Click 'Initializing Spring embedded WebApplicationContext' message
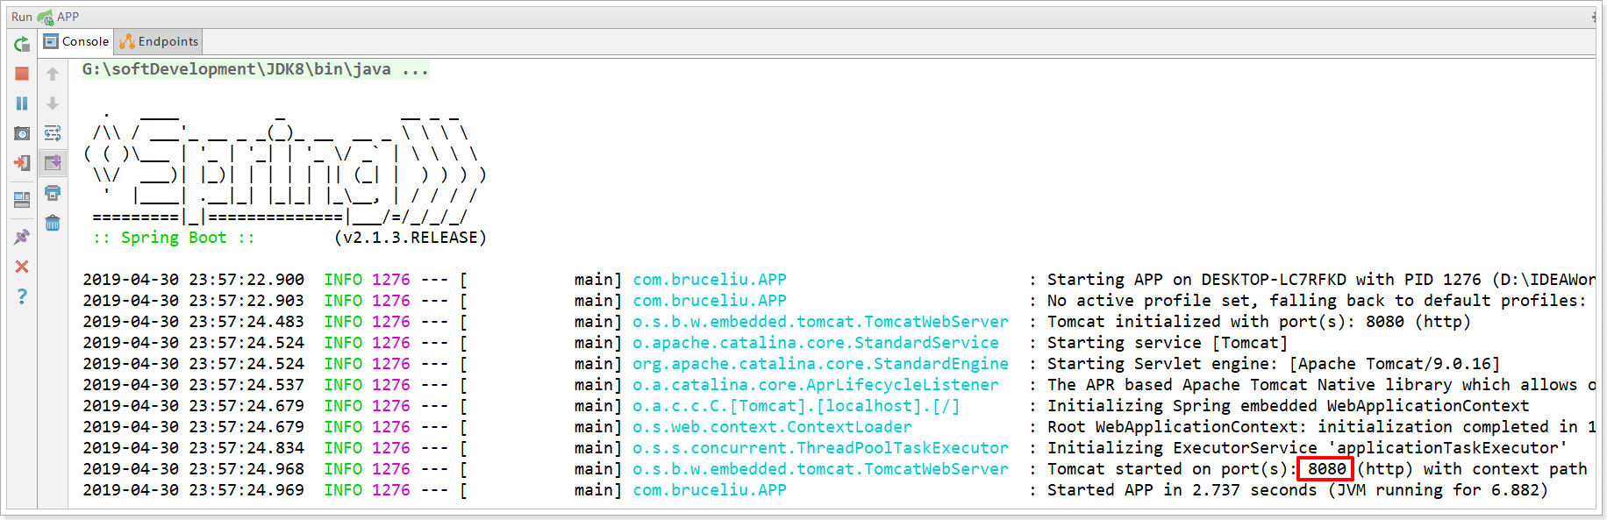The height and width of the screenshot is (520, 1607). (1288, 406)
